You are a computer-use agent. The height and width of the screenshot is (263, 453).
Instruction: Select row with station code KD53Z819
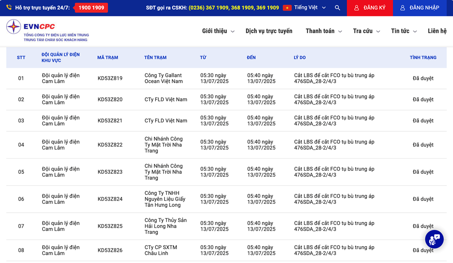(110, 78)
